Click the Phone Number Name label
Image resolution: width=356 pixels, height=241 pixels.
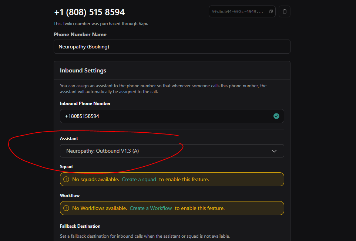tap(80, 34)
